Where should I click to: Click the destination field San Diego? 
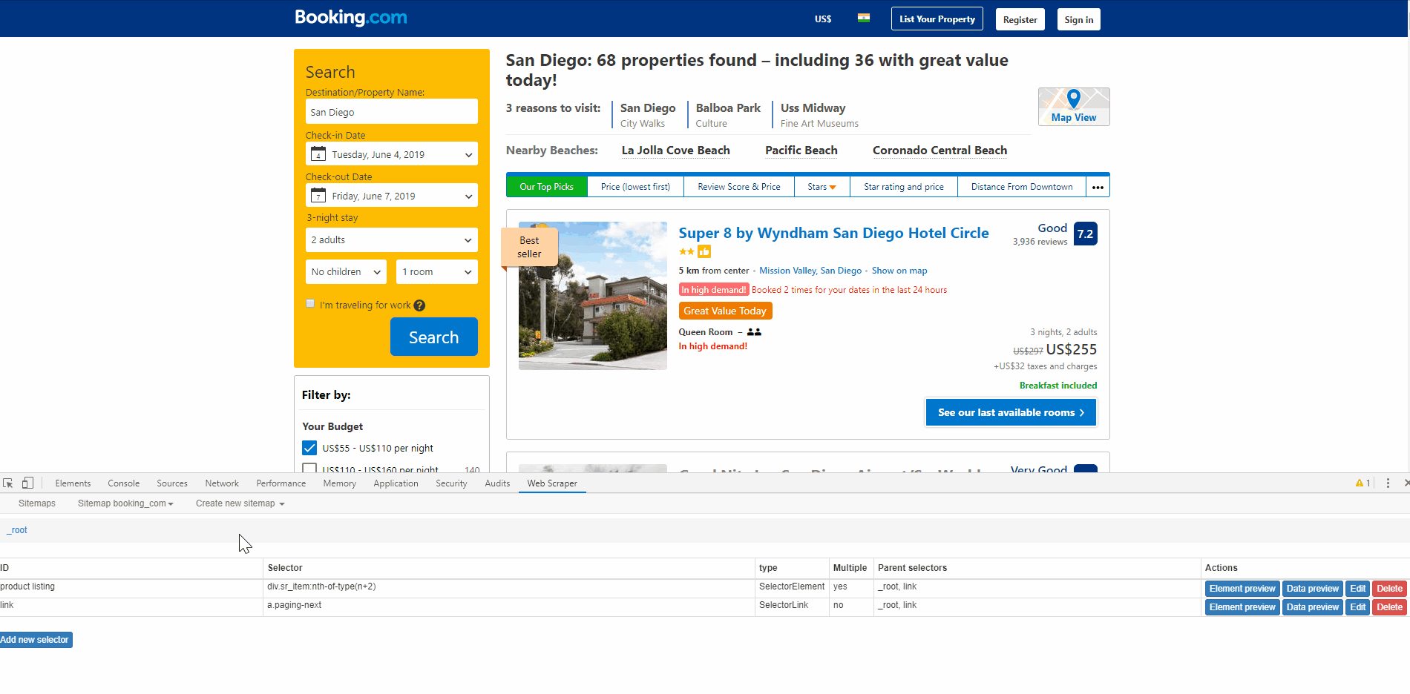392,112
